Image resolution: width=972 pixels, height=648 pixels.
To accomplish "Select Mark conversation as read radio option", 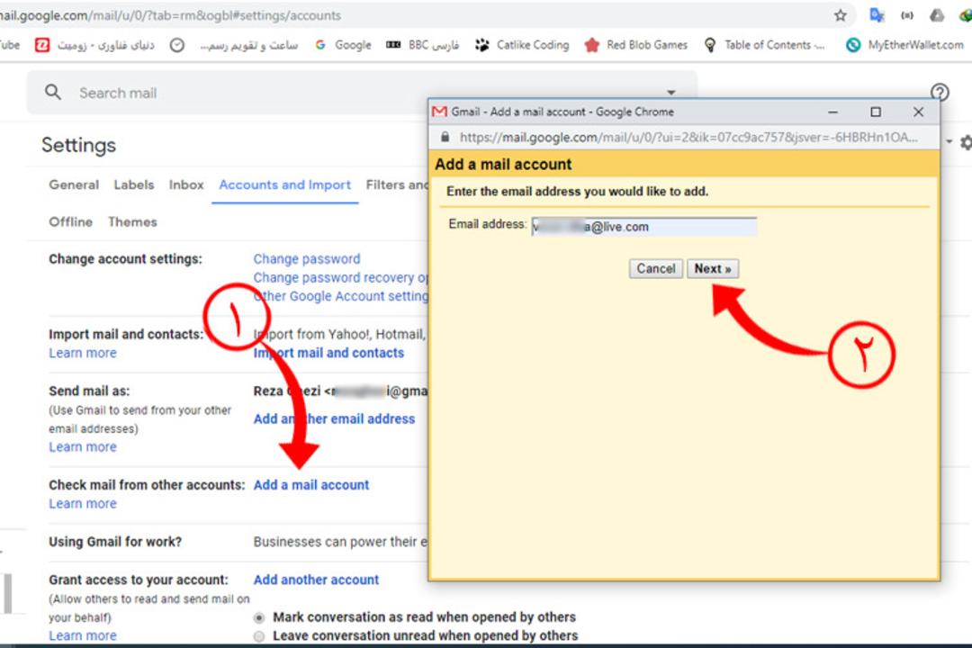I will click(259, 617).
